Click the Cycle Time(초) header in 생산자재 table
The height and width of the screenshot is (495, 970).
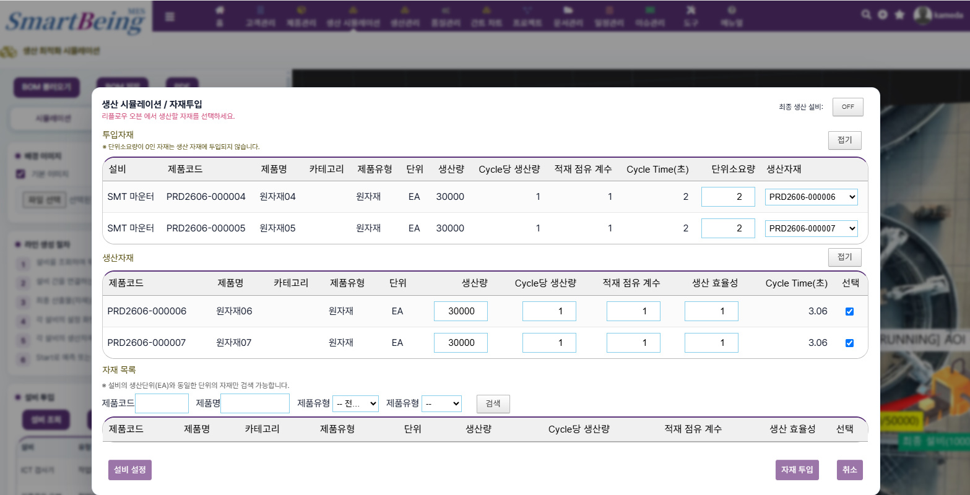point(796,283)
